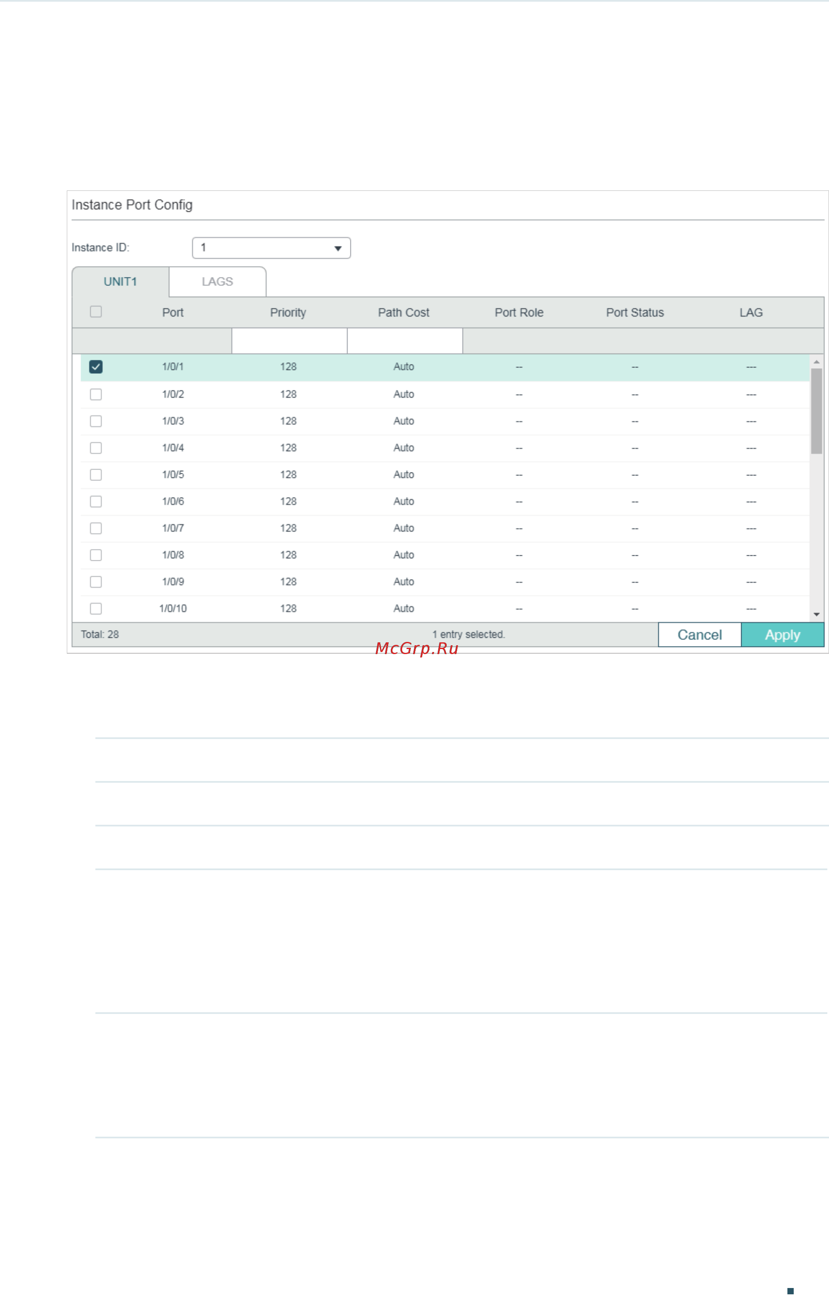This screenshot has width=829, height=1296.
Task: Click the Path Cost input field
Action: [x=405, y=341]
